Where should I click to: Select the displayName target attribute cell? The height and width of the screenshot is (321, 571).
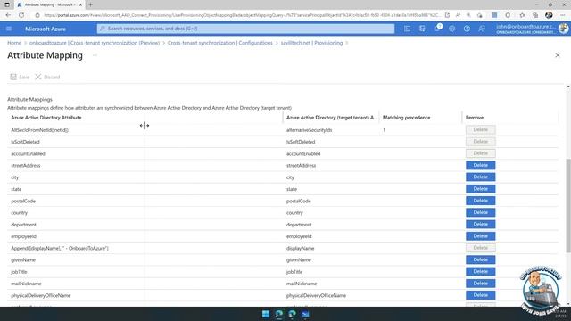300,248
